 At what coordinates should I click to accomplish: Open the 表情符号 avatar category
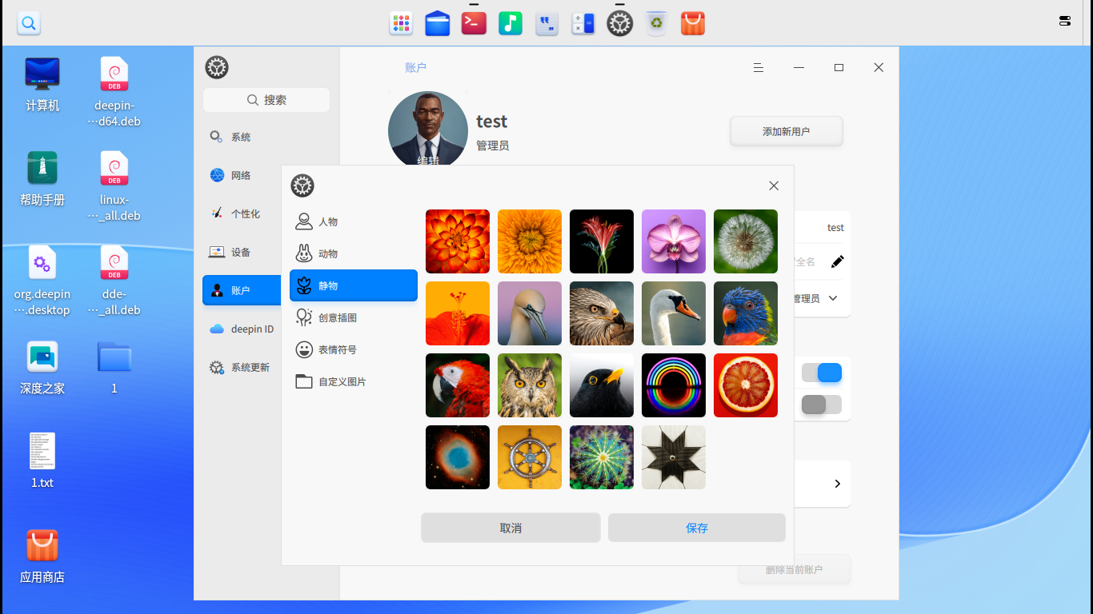click(354, 349)
